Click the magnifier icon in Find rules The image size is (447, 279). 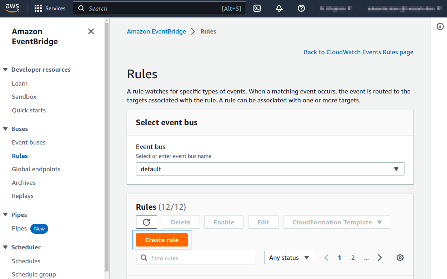144,258
